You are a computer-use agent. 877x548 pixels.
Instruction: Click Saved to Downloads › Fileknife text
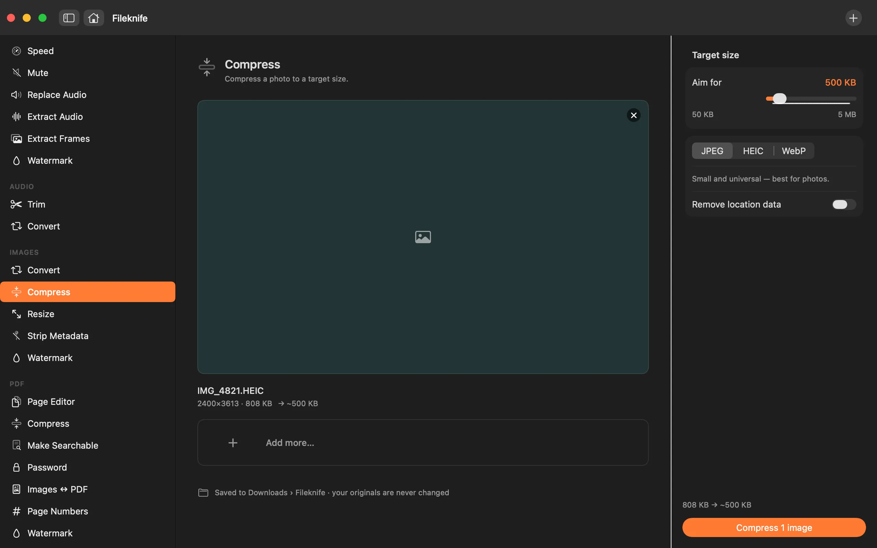[270, 493]
